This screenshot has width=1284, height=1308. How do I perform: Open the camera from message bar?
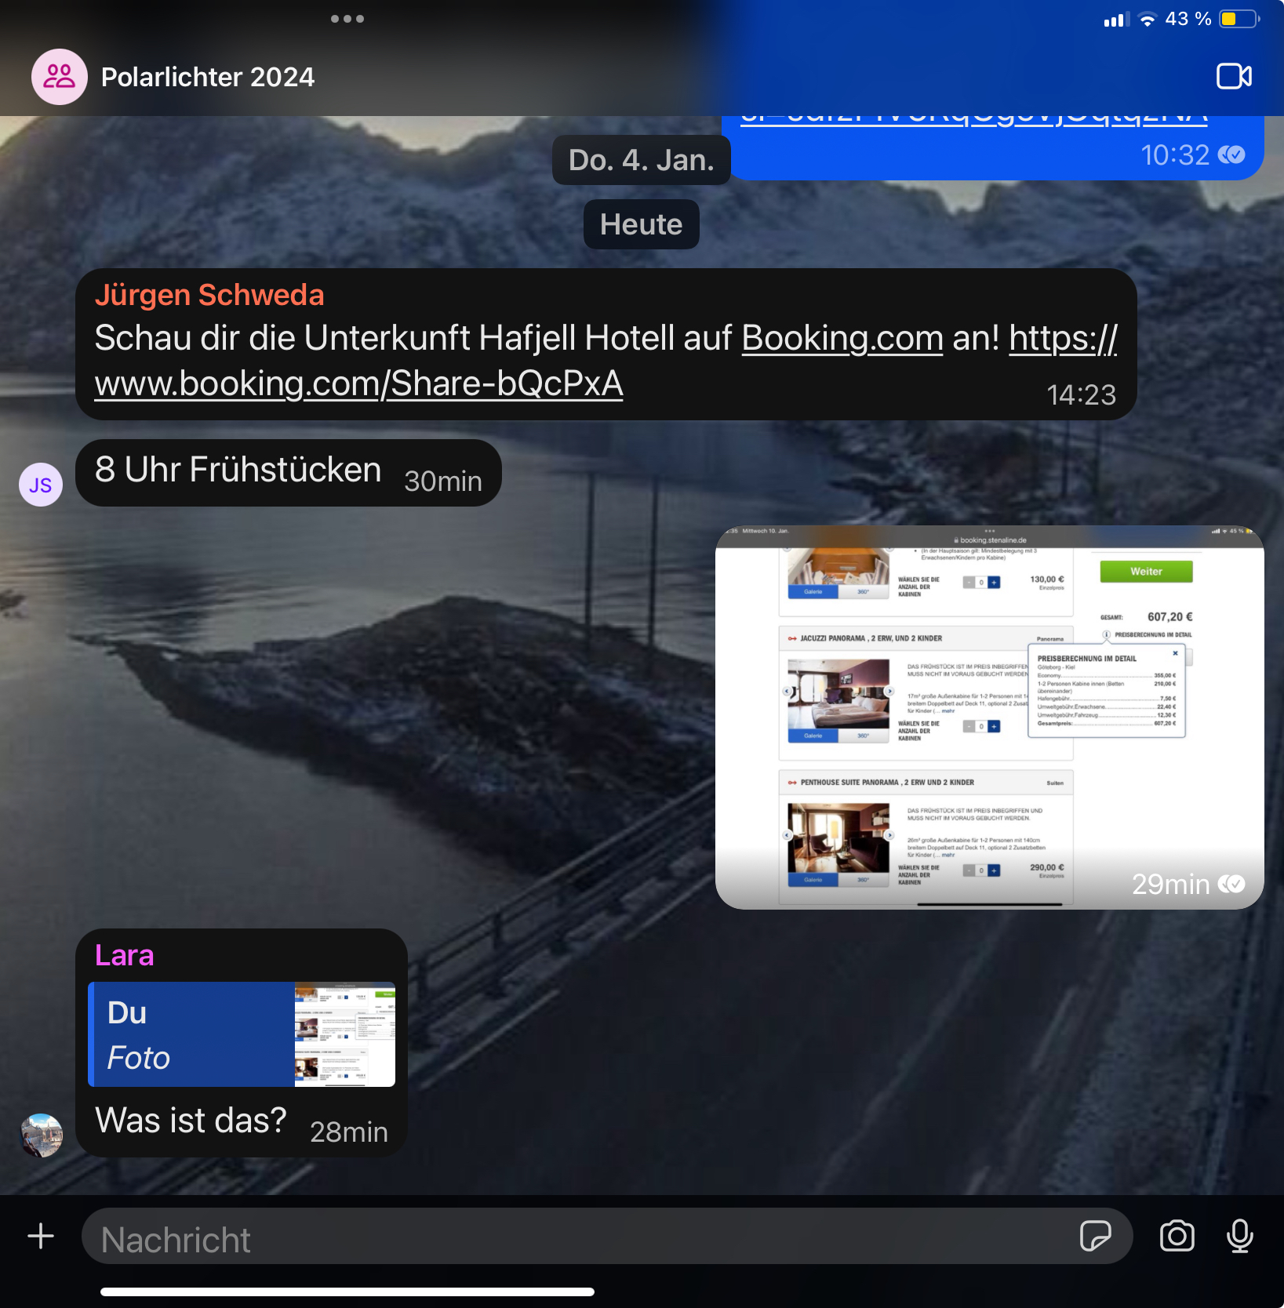point(1177,1237)
